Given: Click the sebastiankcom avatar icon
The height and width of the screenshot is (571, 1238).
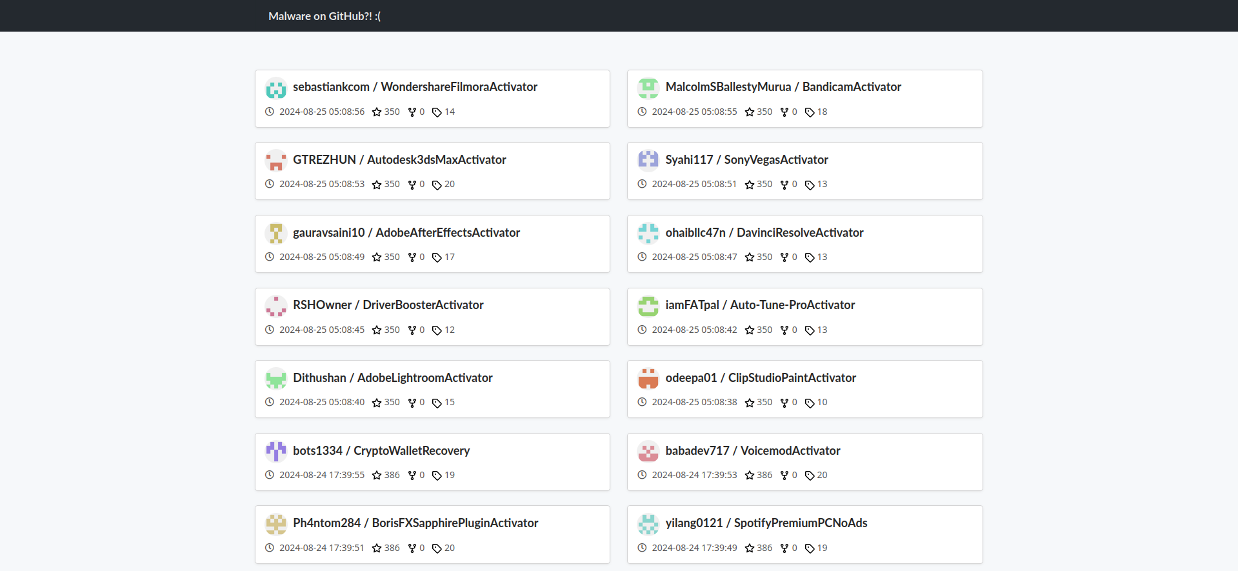Looking at the screenshot, I should [x=276, y=88].
